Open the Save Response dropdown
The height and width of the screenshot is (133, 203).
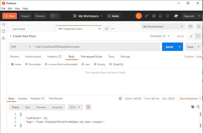coord(190,99)
